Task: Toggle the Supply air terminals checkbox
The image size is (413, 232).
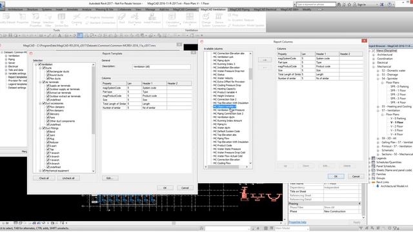Action: [48, 86]
